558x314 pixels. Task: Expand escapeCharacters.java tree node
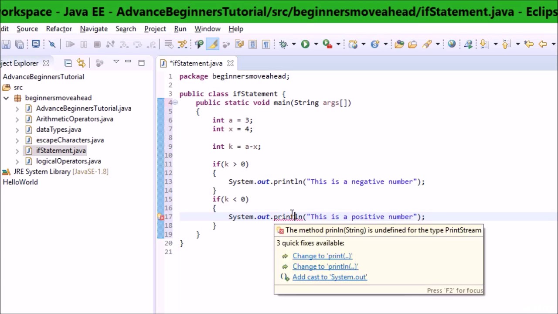point(17,140)
